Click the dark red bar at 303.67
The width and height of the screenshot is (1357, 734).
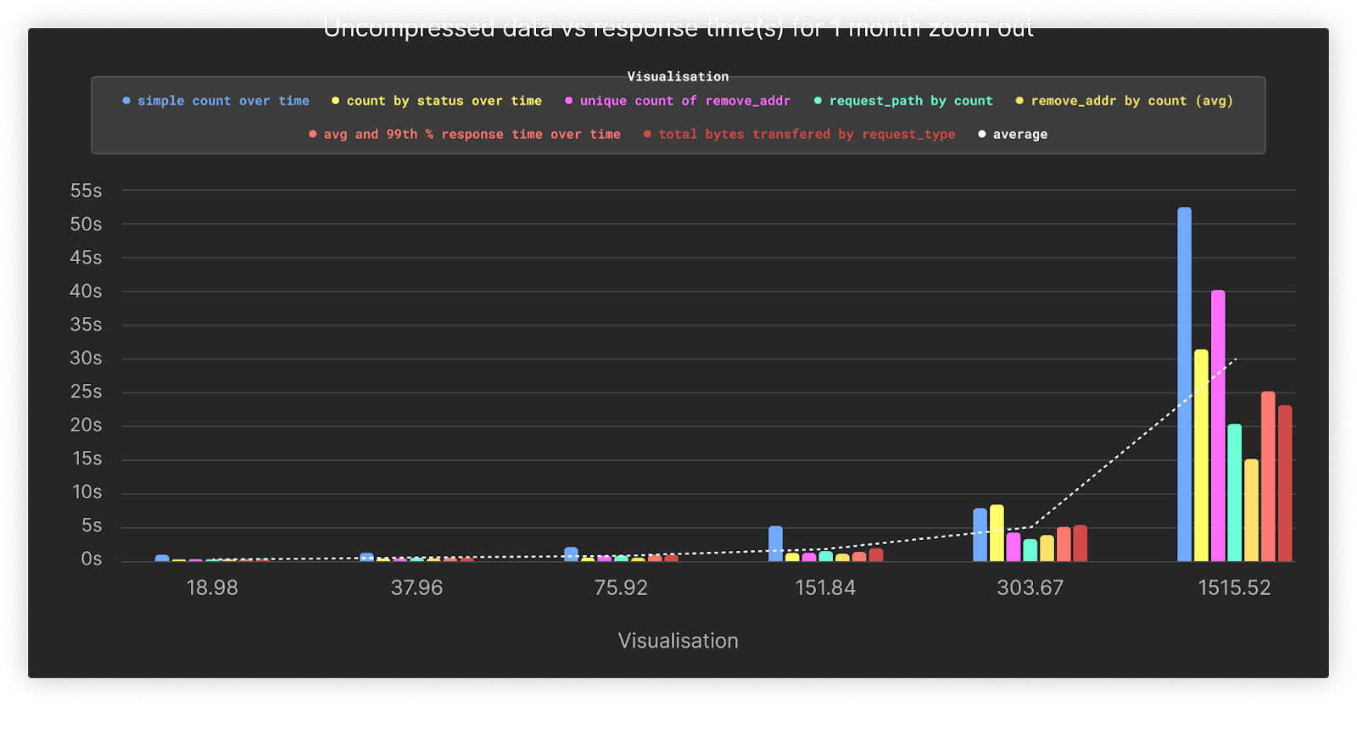coord(1080,543)
